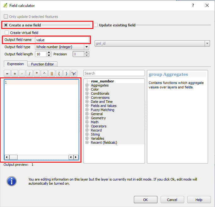215x207 pixels.
Task: Expand the Geometry function group
Action: click(87, 118)
